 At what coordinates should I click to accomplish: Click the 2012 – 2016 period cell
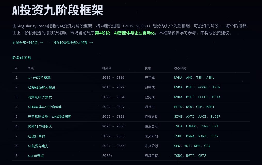(x=113, y=78)
